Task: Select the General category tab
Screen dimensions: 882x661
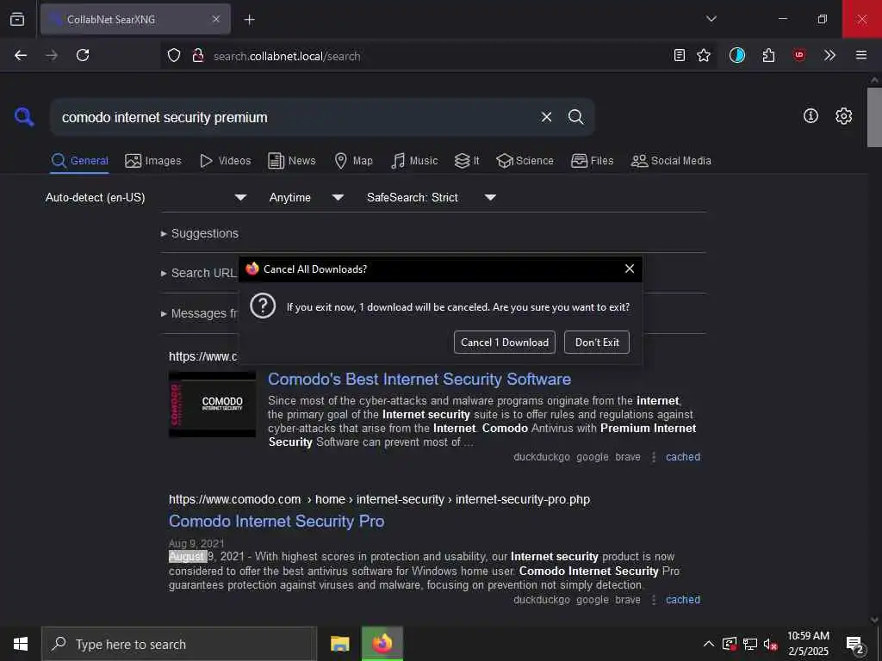Action: (x=79, y=161)
